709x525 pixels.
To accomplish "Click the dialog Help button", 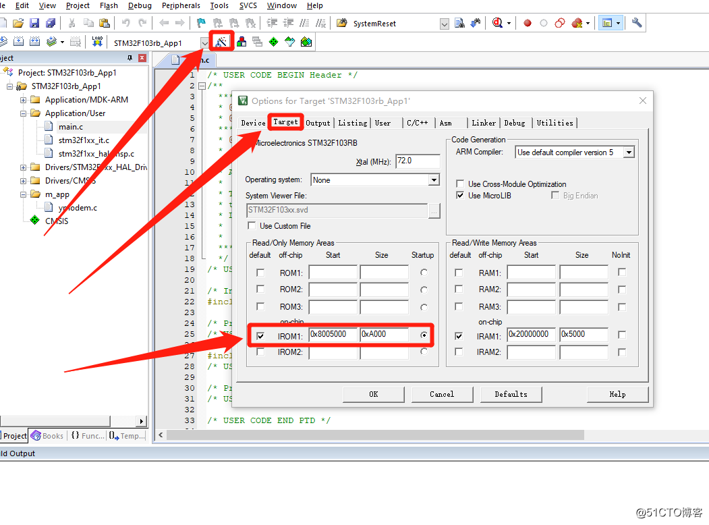I will click(618, 394).
